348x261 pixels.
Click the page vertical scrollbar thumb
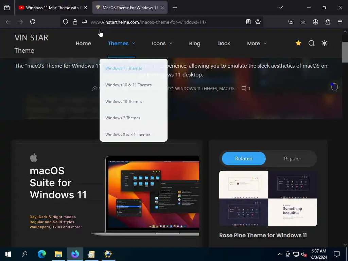(345, 52)
